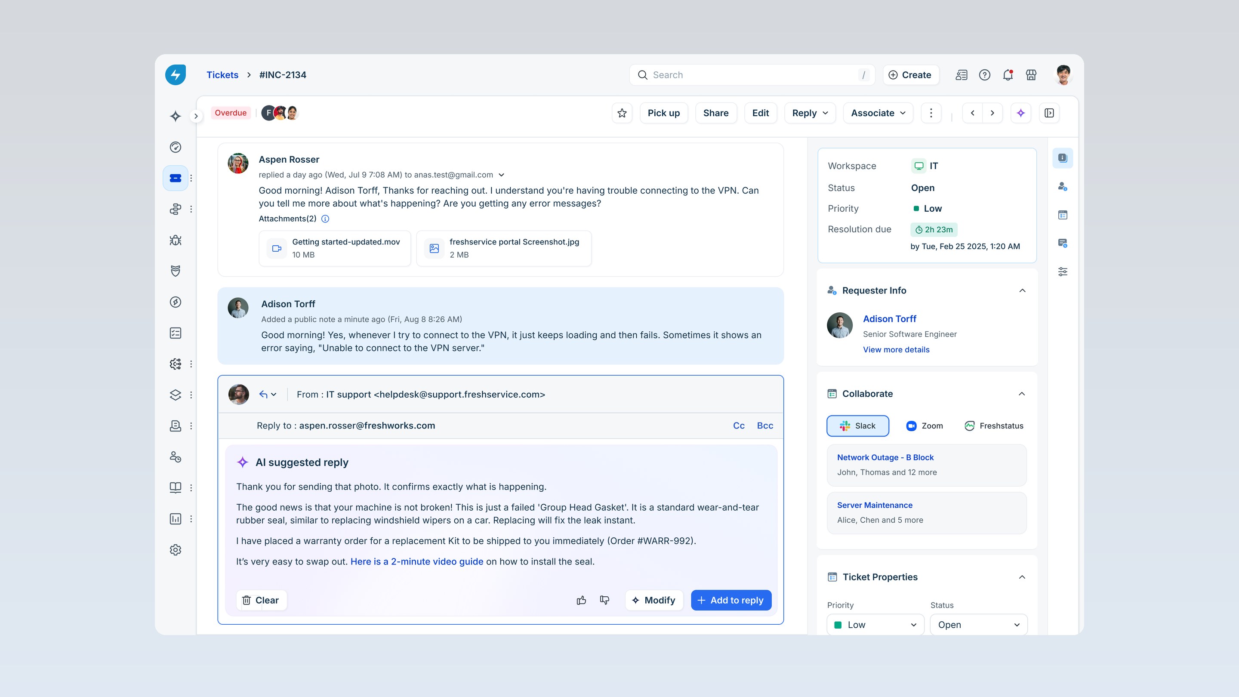The width and height of the screenshot is (1239, 697).
Task: Add Bcc recipients
Action: coord(765,426)
